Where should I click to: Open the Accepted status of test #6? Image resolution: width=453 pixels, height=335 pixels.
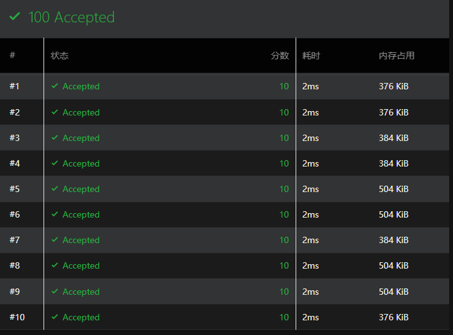click(81, 214)
